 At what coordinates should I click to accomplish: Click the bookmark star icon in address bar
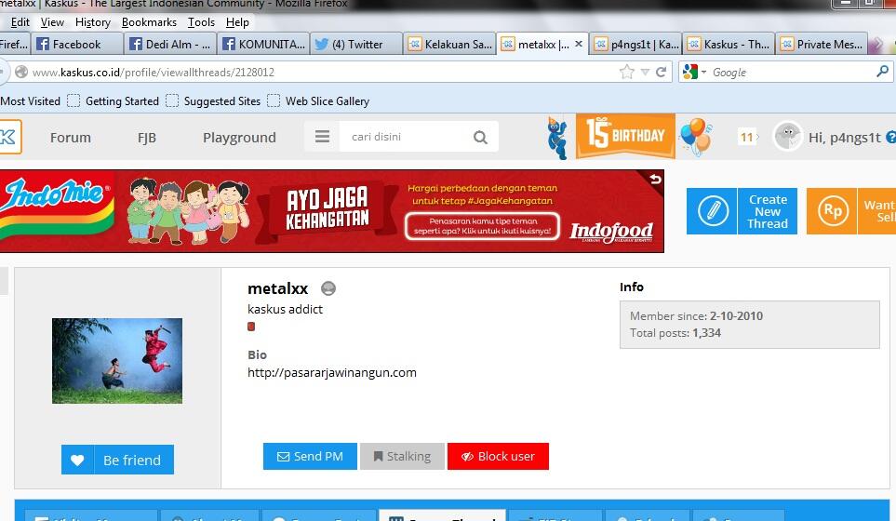(x=627, y=72)
